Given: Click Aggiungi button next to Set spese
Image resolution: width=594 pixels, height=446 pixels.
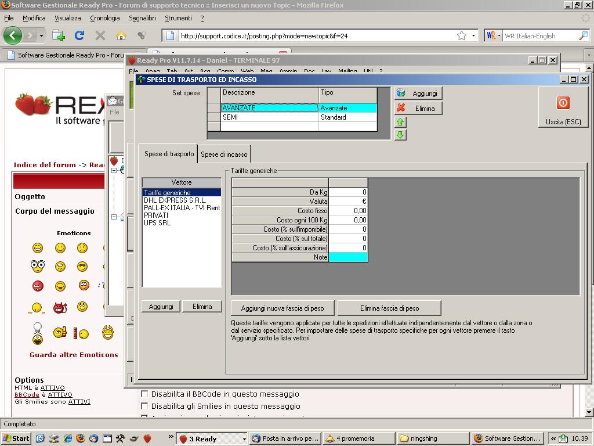Looking at the screenshot, I should pos(418,93).
